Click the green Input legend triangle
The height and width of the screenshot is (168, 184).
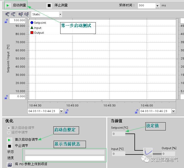[32, 28]
